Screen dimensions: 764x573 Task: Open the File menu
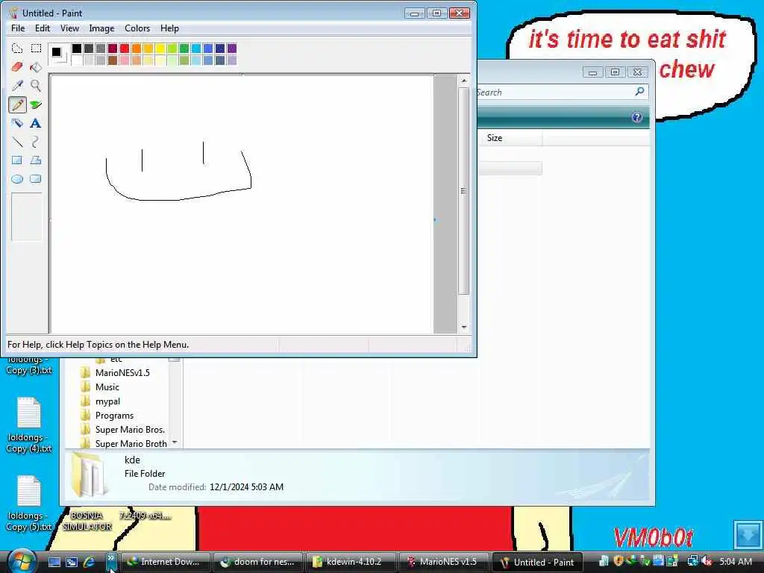18,28
